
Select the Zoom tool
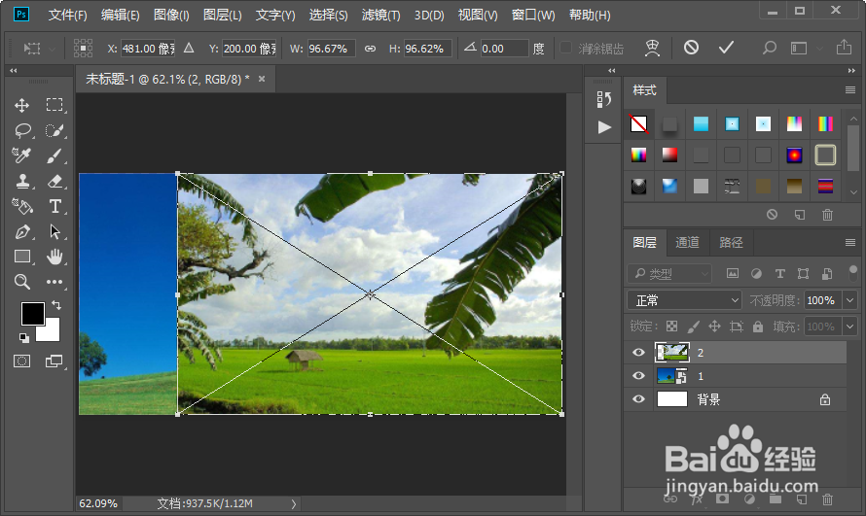coord(22,282)
